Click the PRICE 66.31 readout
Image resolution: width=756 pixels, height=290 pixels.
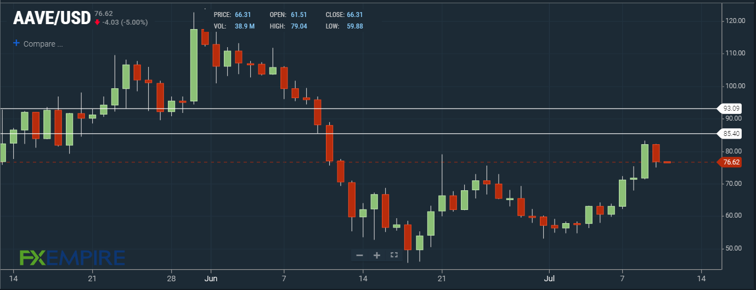(234, 15)
